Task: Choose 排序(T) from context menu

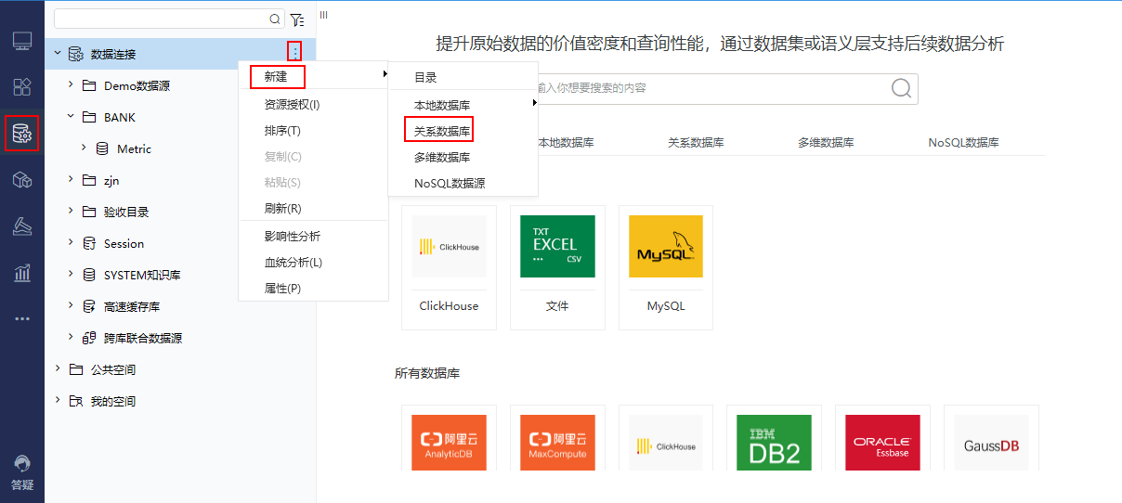Action: 313,131
